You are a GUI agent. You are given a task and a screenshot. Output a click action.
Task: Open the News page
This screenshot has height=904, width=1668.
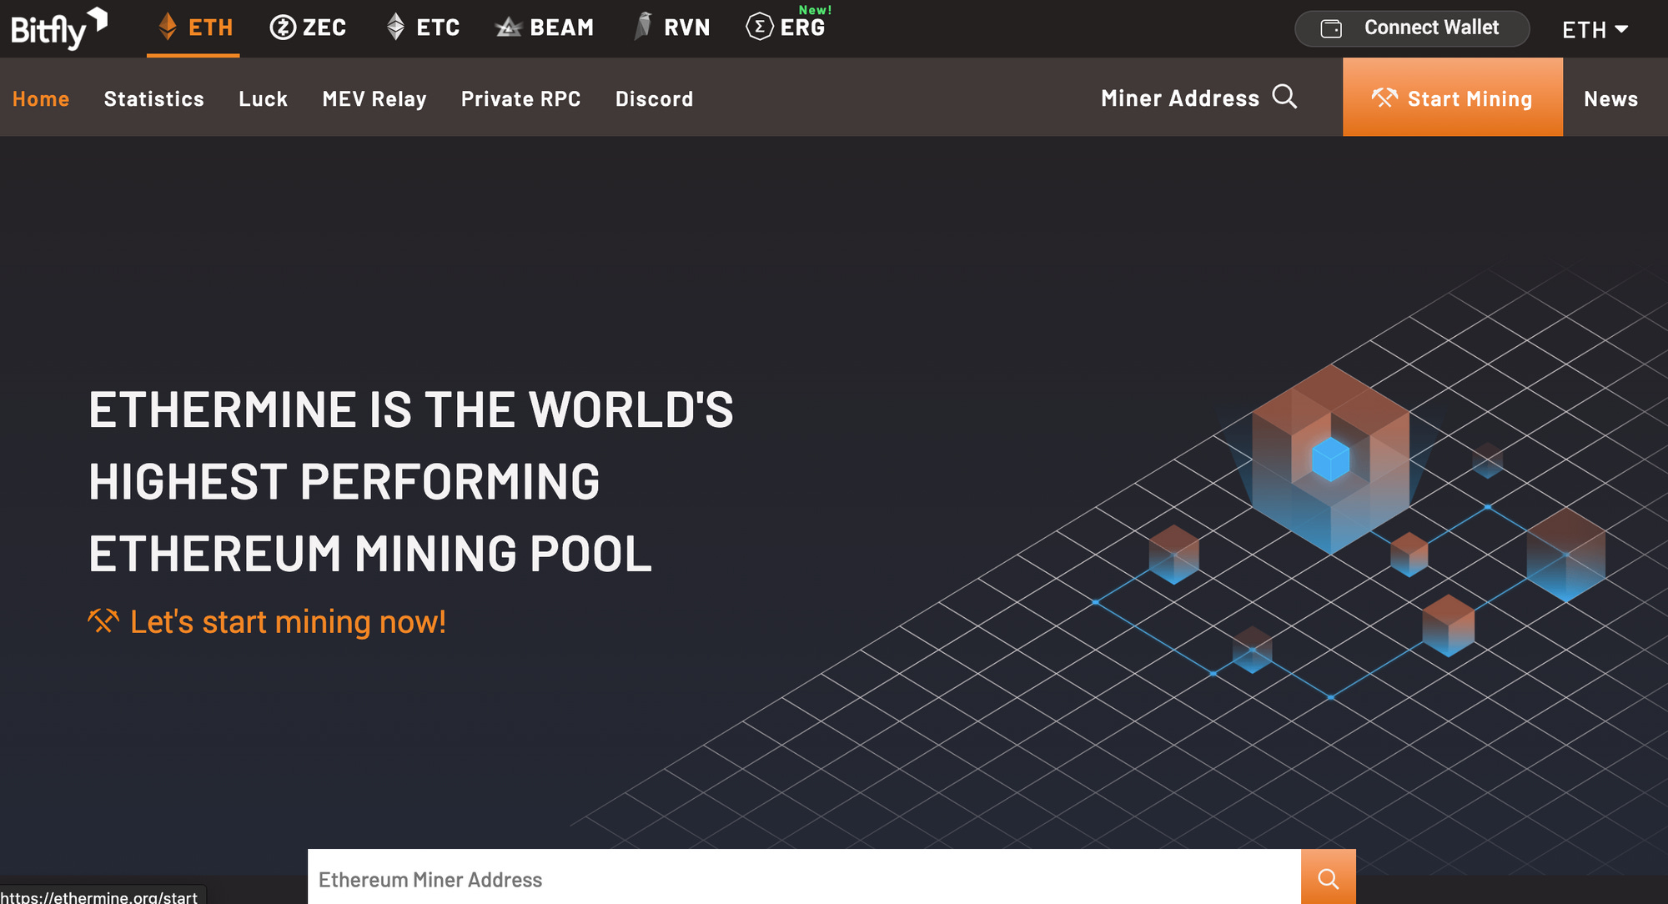(x=1610, y=98)
